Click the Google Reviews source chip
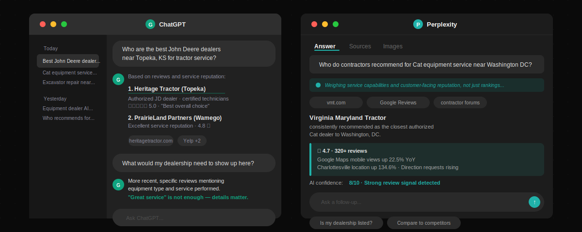 coord(398,102)
